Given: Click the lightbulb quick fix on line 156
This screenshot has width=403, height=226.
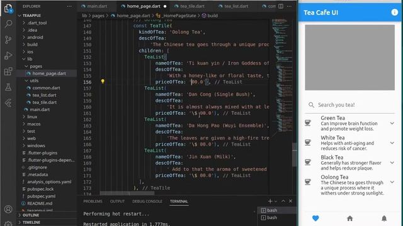Looking at the screenshot, I should (x=103, y=82).
